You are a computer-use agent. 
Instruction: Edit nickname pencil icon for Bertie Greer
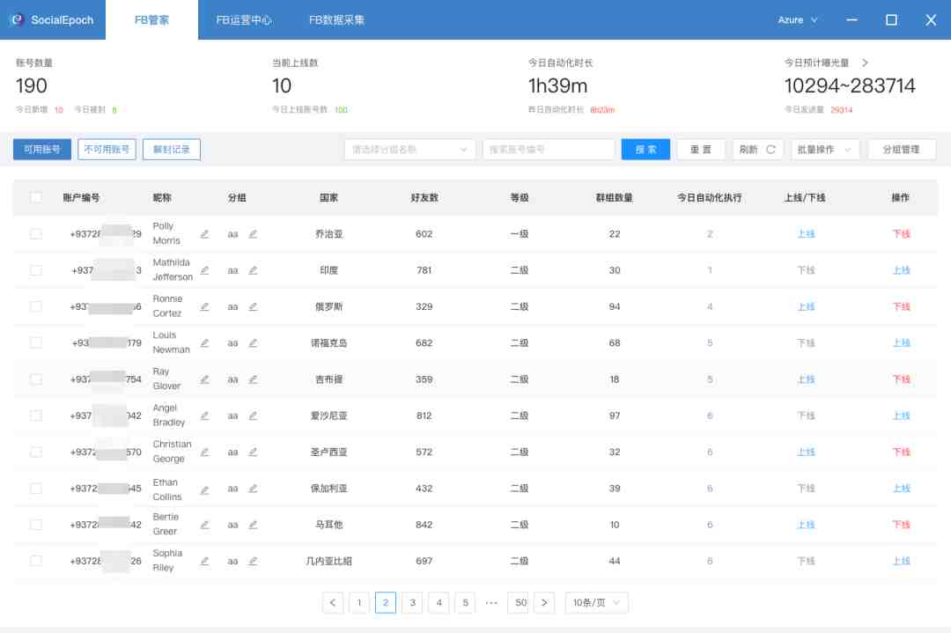204,525
